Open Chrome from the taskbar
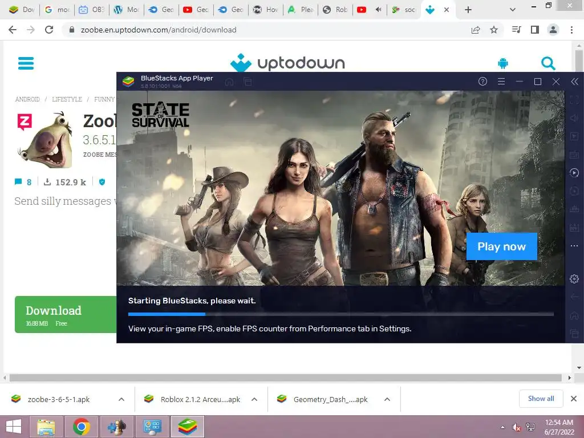The image size is (584, 438). click(82, 427)
